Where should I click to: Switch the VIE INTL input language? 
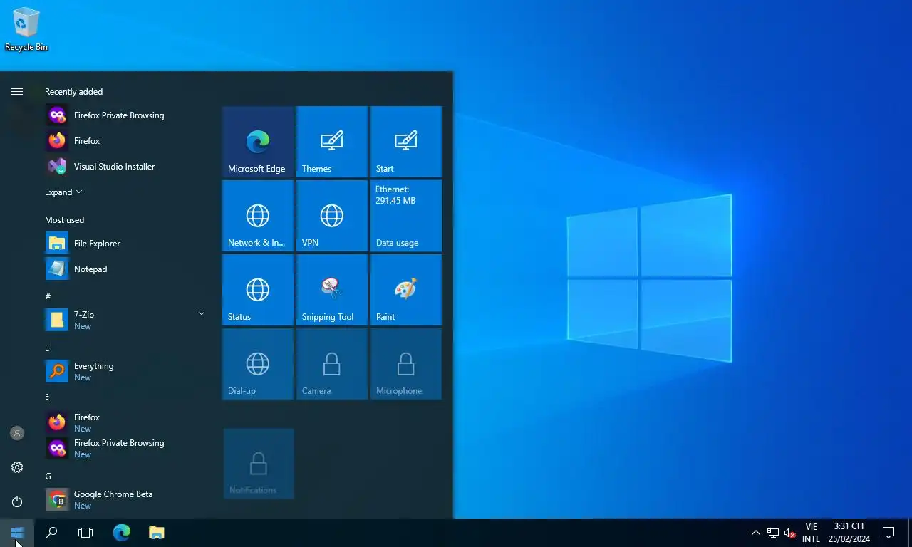point(811,533)
